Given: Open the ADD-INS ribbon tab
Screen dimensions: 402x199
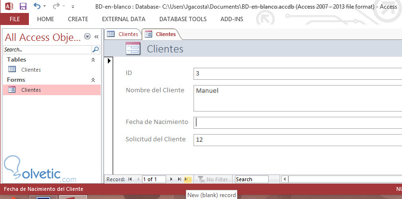Looking at the screenshot, I should (232, 19).
